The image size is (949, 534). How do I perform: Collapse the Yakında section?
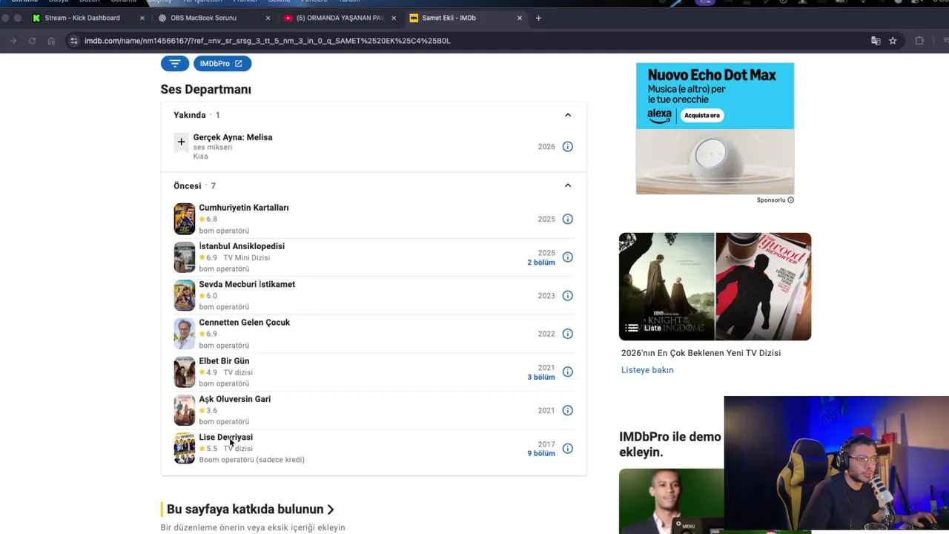(x=568, y=115)
